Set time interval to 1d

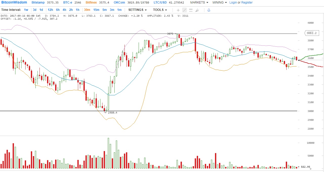click(41, 10)
